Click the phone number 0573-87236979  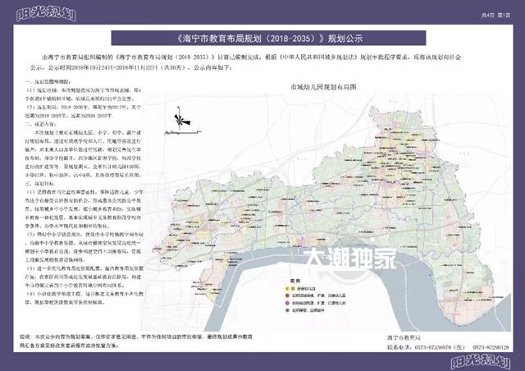434,347
